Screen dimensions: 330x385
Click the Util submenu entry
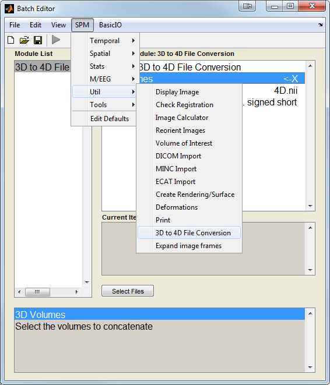(x=104, y=91)
